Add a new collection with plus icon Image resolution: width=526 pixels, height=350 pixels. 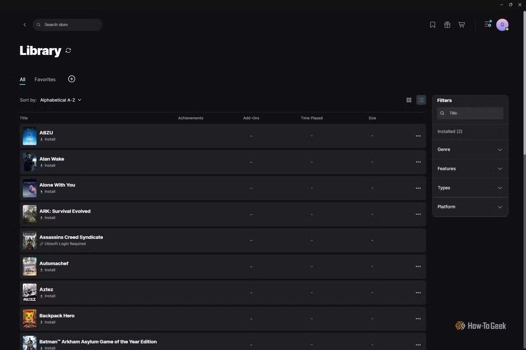(72, 79)
